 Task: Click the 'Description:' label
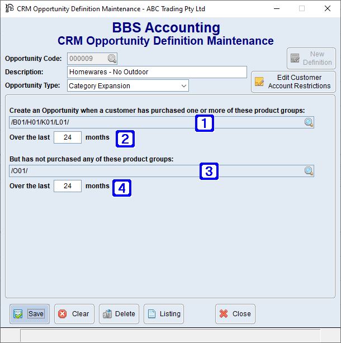[24, 72]
